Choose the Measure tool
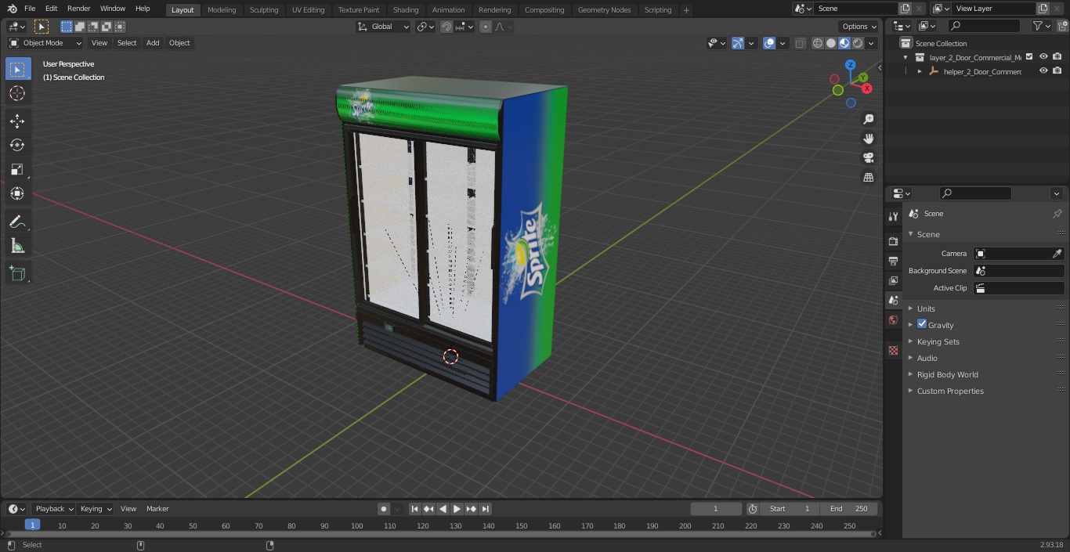 [17, 247]
